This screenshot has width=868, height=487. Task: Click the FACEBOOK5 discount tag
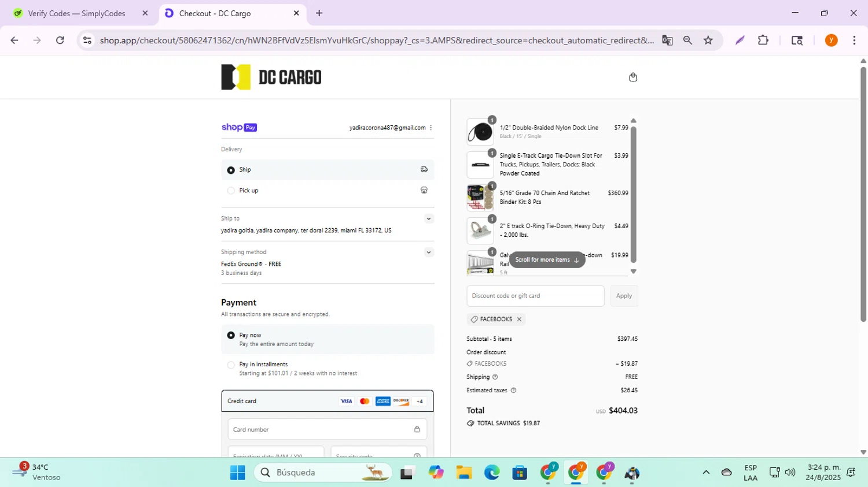click(x=496, y=319)
